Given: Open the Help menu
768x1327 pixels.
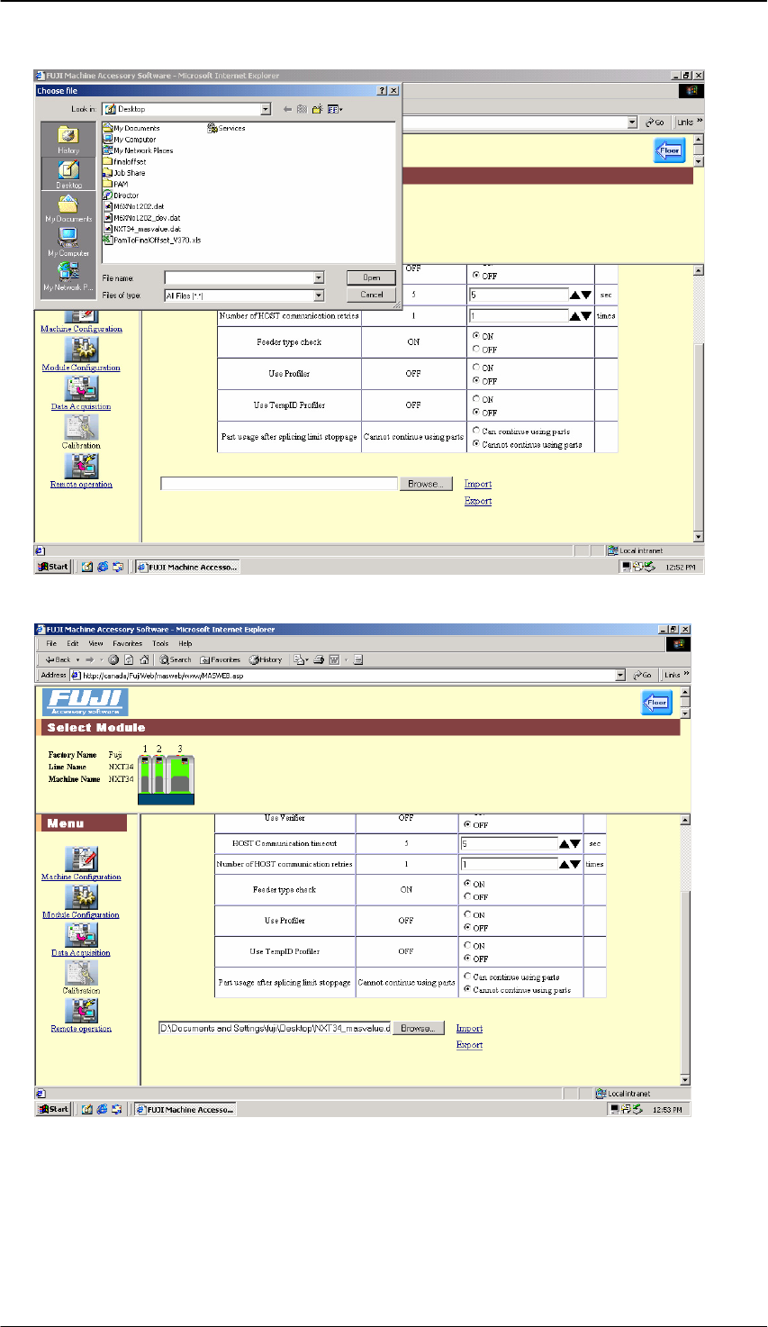Looking at the screenshot, I should (x=185, y=643).
